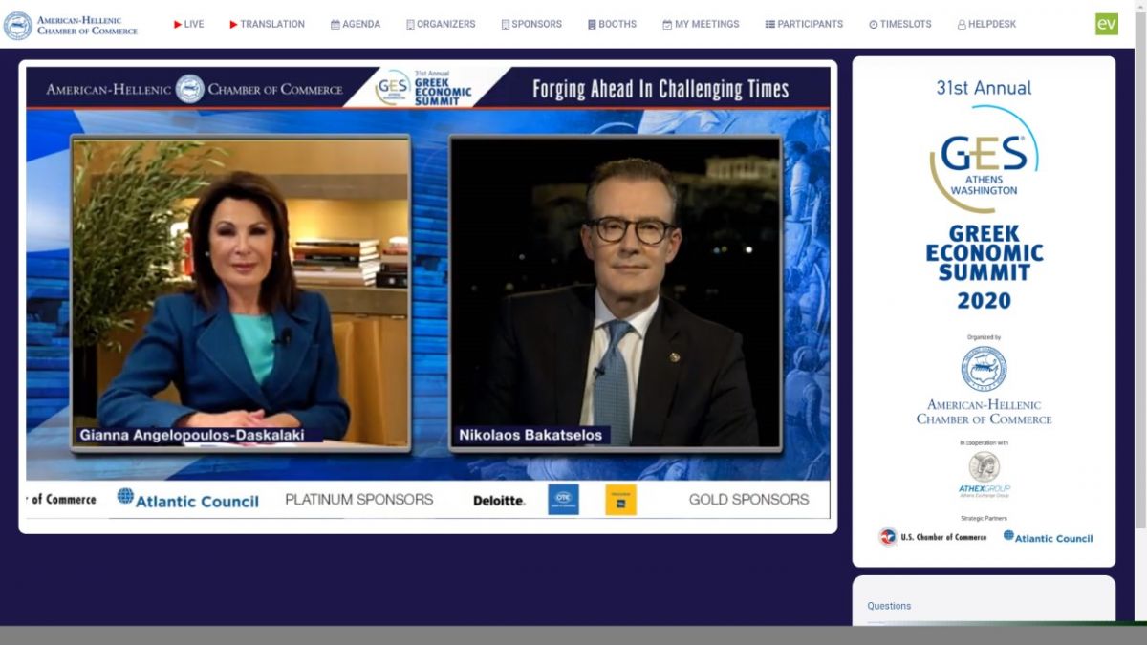Click the Atlantic Council logo in sidebar
1147x645 pixels.
1048,537
